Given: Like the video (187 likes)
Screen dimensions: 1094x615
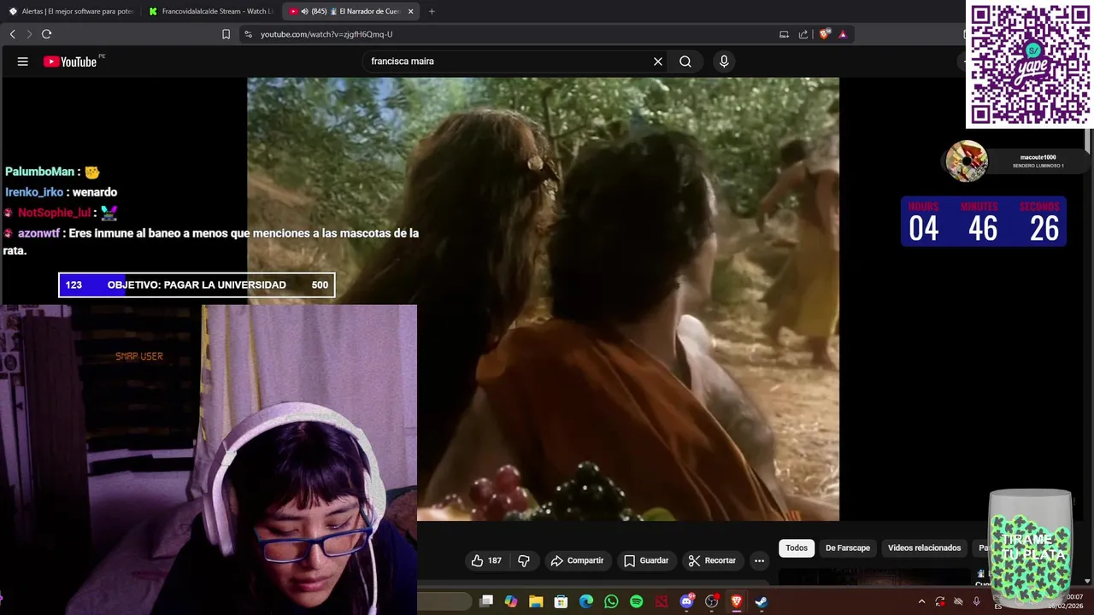Looking at the screenshot, I should point(486,560).
